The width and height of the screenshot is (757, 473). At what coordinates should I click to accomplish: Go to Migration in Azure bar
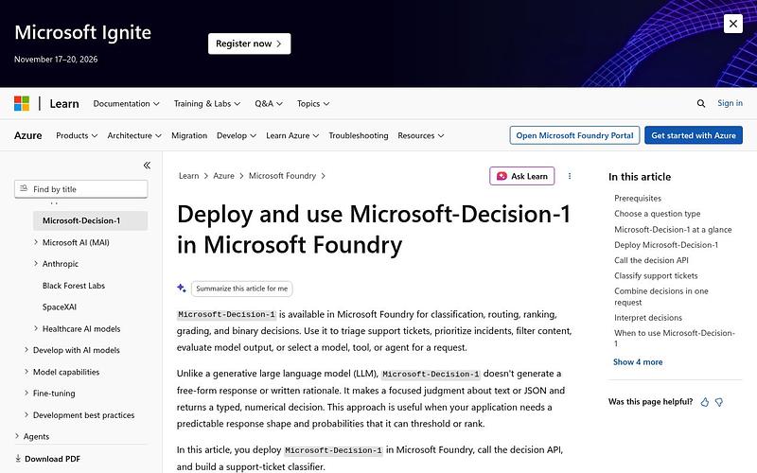coord(189,135)
